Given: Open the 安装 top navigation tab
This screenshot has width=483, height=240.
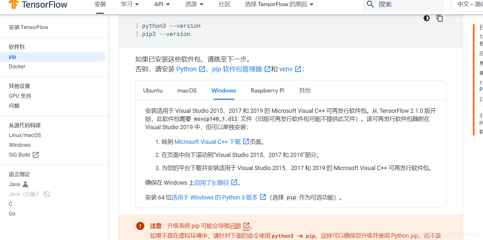Looking at the screenshot, I should [x=100, y=4].
